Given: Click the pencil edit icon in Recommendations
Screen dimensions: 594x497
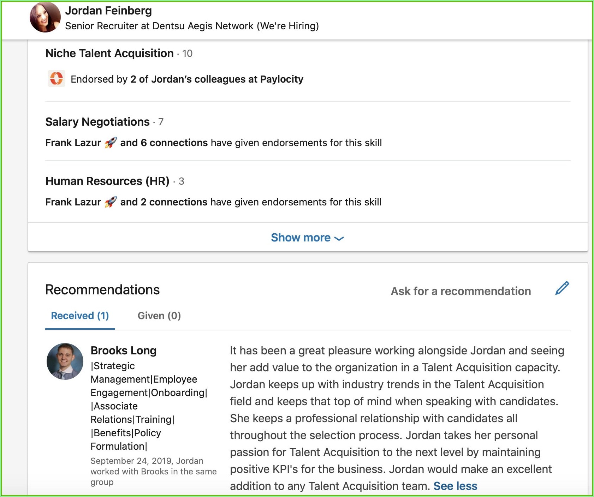Looking at the screenshot, I should tap(562, 288).
